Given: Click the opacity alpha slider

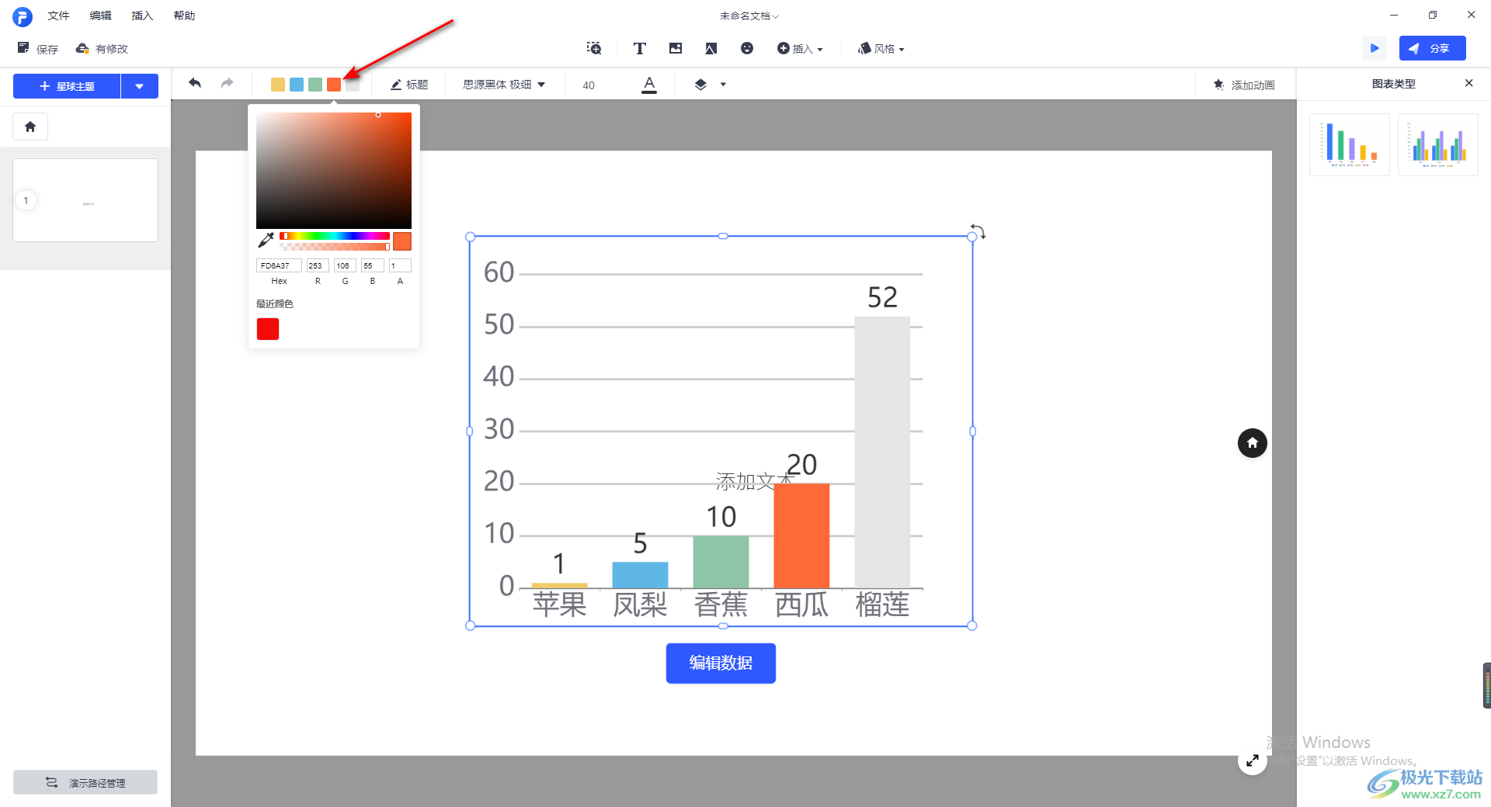Looking at the screenshot, I should tap(335, 247).
